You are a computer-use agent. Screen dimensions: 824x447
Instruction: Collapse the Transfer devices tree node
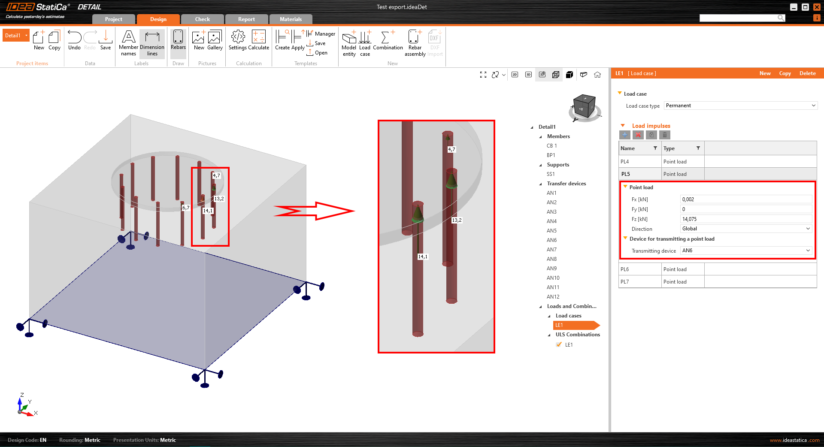click(x=541, y=184)
